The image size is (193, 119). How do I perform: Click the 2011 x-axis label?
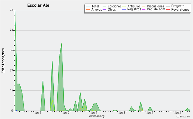pos(38,113)
